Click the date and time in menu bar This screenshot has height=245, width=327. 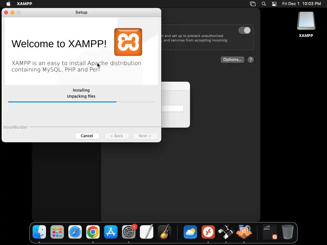click(301, 4)
